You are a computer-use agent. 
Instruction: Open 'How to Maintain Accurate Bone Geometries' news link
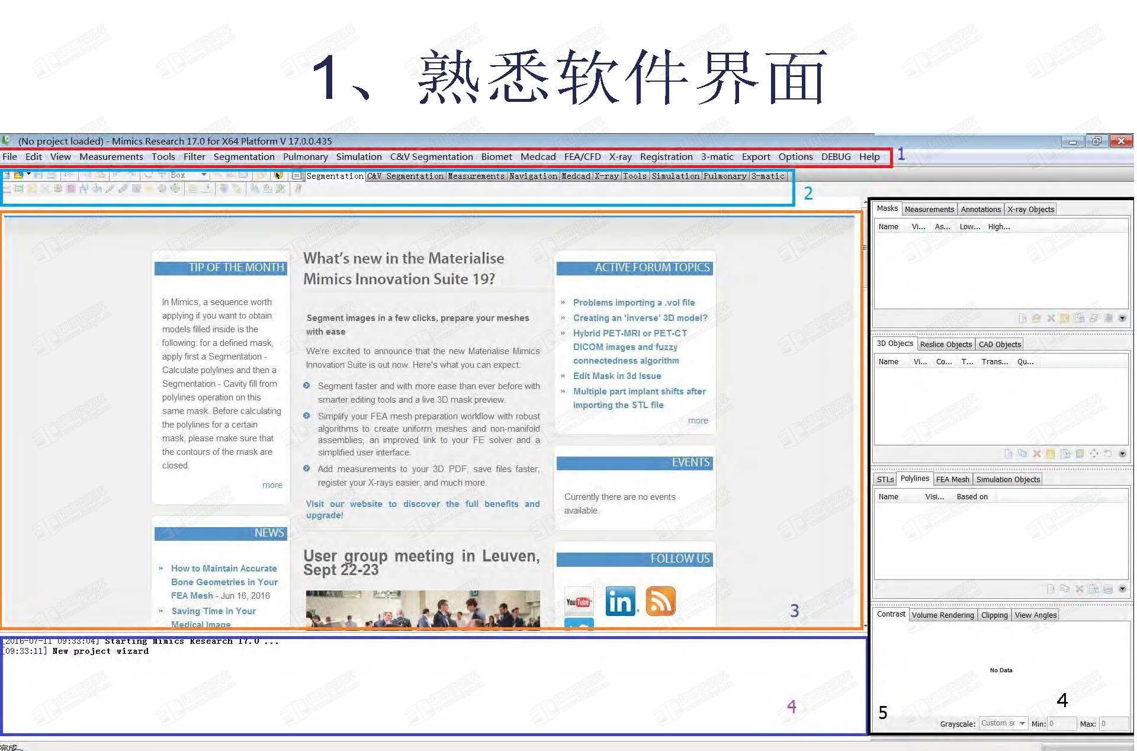click(224, 582)
